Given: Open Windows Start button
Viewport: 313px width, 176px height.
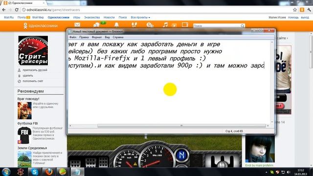Looking at the screenshot, I should (x=6, y=172).
